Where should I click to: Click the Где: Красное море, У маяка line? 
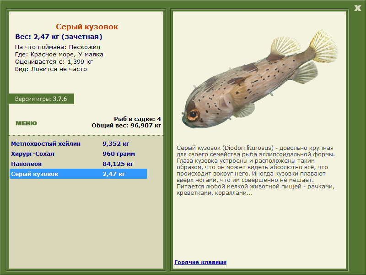pyautogui.click(x=59, y=55)
